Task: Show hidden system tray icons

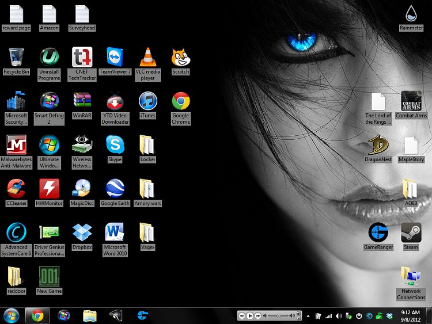Action: tap(308, 317)
